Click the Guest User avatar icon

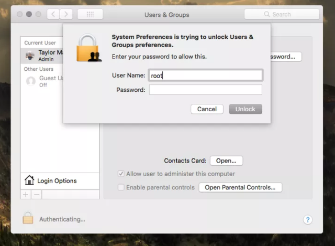31,81
